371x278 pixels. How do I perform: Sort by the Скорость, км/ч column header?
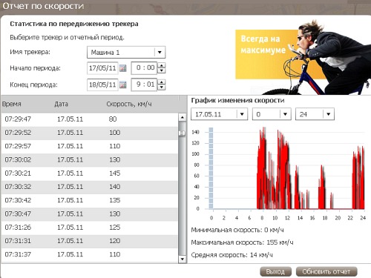[x=129, y=104]
